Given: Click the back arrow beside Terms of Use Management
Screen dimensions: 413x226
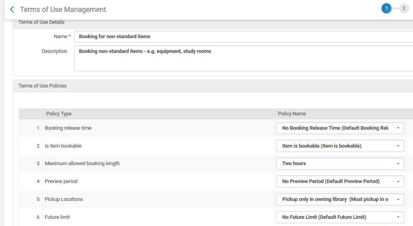Looking at the screenshot, I should coord(12,9).
